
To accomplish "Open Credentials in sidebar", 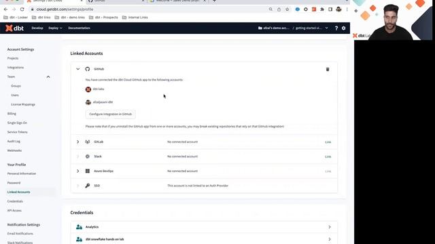I will click(x=15, y=201).
